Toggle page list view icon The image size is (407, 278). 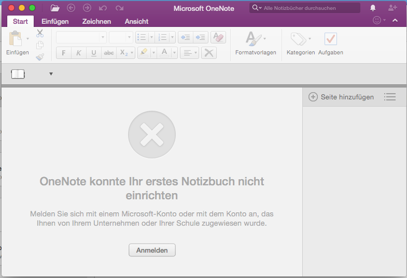pos(390,97)
